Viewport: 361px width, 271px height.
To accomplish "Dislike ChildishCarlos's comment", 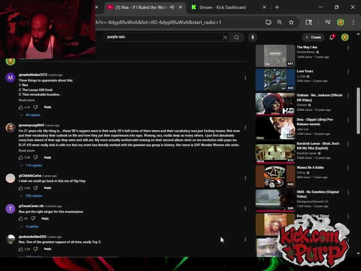I will pyautogui.click(x=35, y=188).
